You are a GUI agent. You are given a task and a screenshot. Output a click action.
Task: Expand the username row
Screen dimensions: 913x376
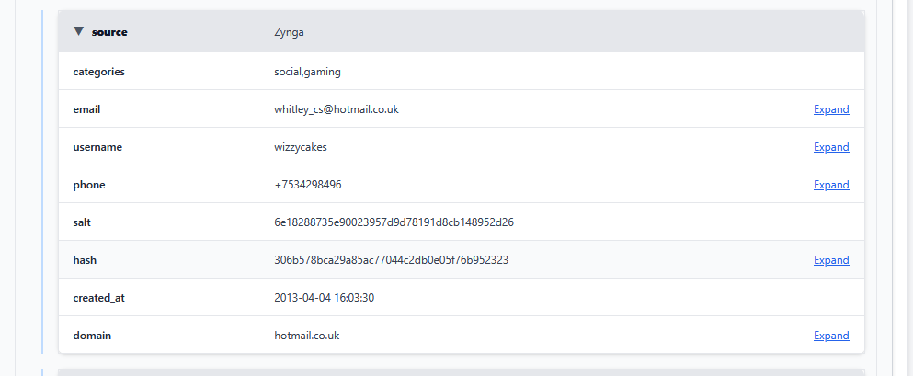tap(831, 147)
